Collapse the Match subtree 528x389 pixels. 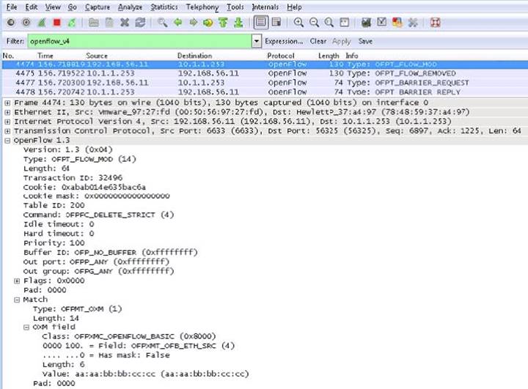pos(17,300)
